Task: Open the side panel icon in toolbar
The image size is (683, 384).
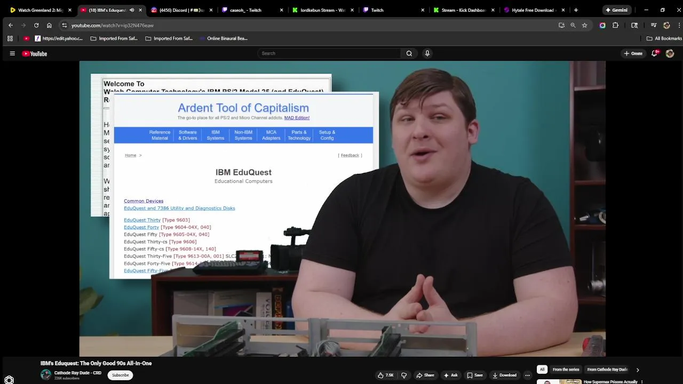Action: [x=634, y=25]
